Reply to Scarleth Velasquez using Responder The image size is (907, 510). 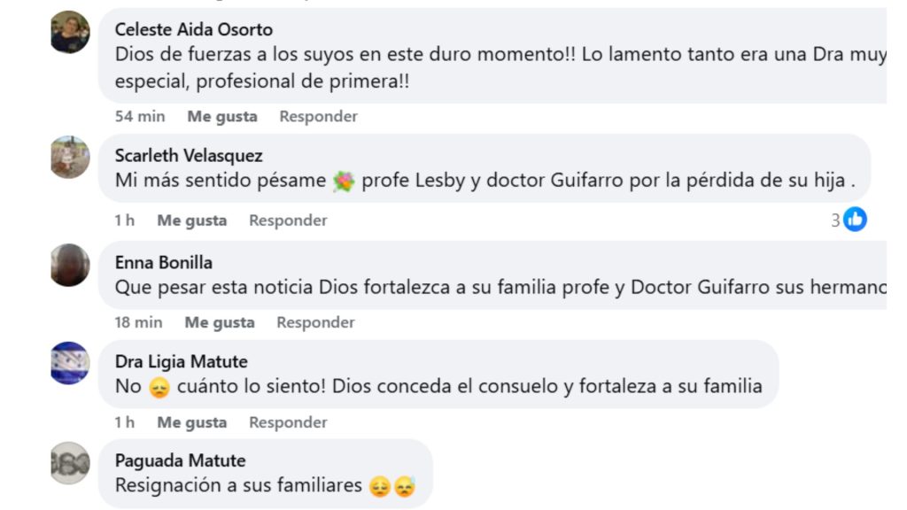(x=286, y=220)
